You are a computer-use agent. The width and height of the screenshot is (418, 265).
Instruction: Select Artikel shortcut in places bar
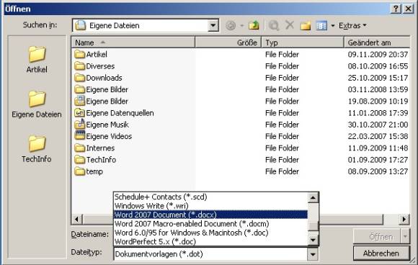coord(37,59)
